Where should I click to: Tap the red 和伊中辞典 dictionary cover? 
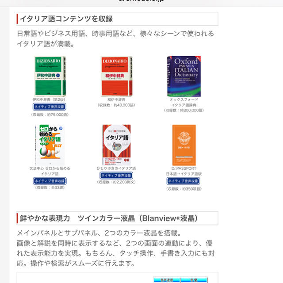(116, 76)
